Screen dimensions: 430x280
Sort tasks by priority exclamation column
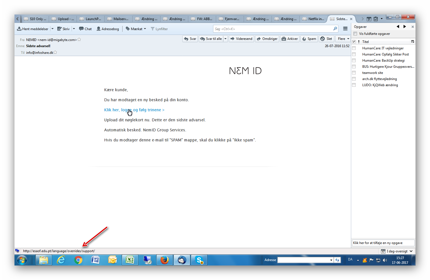(x=359, y=42)
